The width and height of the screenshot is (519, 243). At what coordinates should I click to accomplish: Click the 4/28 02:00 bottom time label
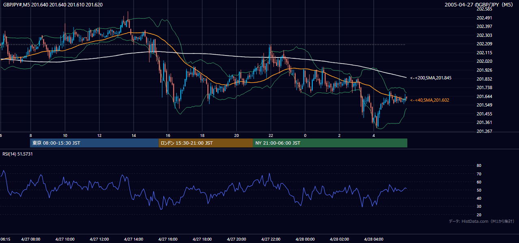340,239
